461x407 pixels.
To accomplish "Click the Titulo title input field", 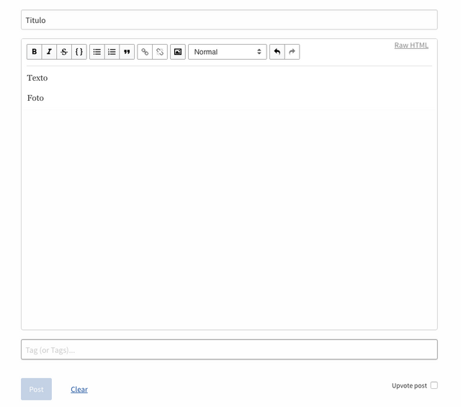I will tap(229, 19).
